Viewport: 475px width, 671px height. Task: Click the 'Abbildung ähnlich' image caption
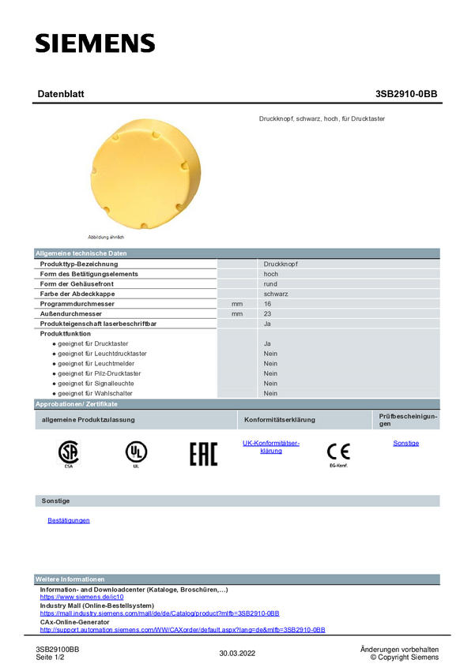pos(106,237)
